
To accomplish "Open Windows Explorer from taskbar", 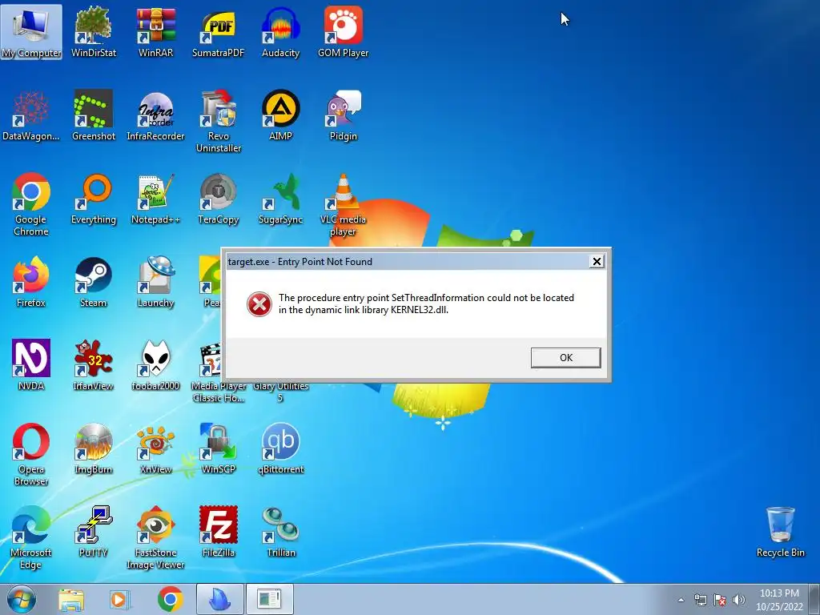I will [71, 599].
